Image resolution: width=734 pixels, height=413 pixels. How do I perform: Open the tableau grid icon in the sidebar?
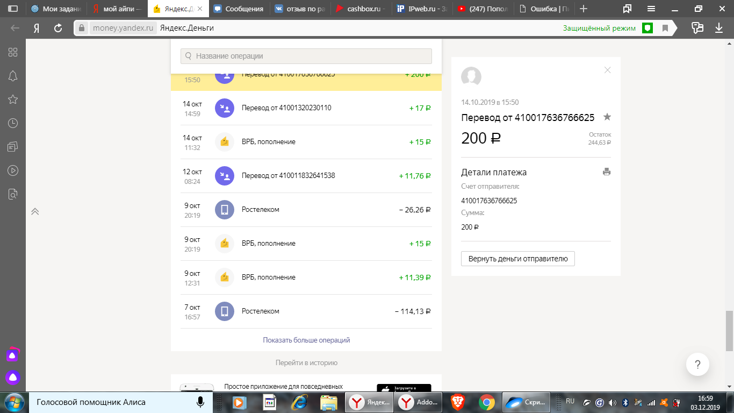click(13, 52)
